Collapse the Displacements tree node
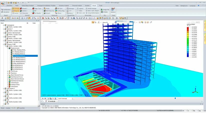 (x=8, y=48)
